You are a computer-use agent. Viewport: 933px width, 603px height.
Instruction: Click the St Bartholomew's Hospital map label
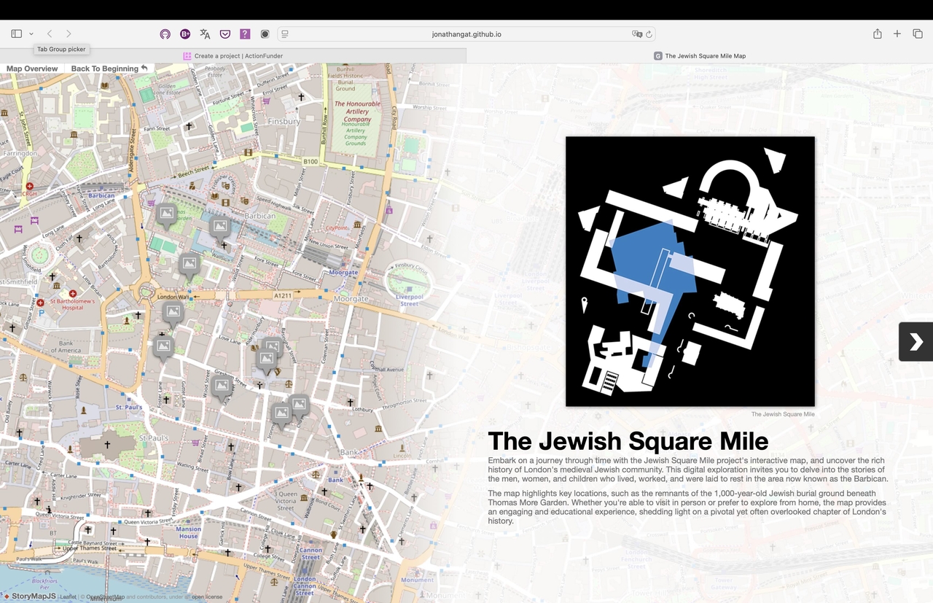[72, 304]
